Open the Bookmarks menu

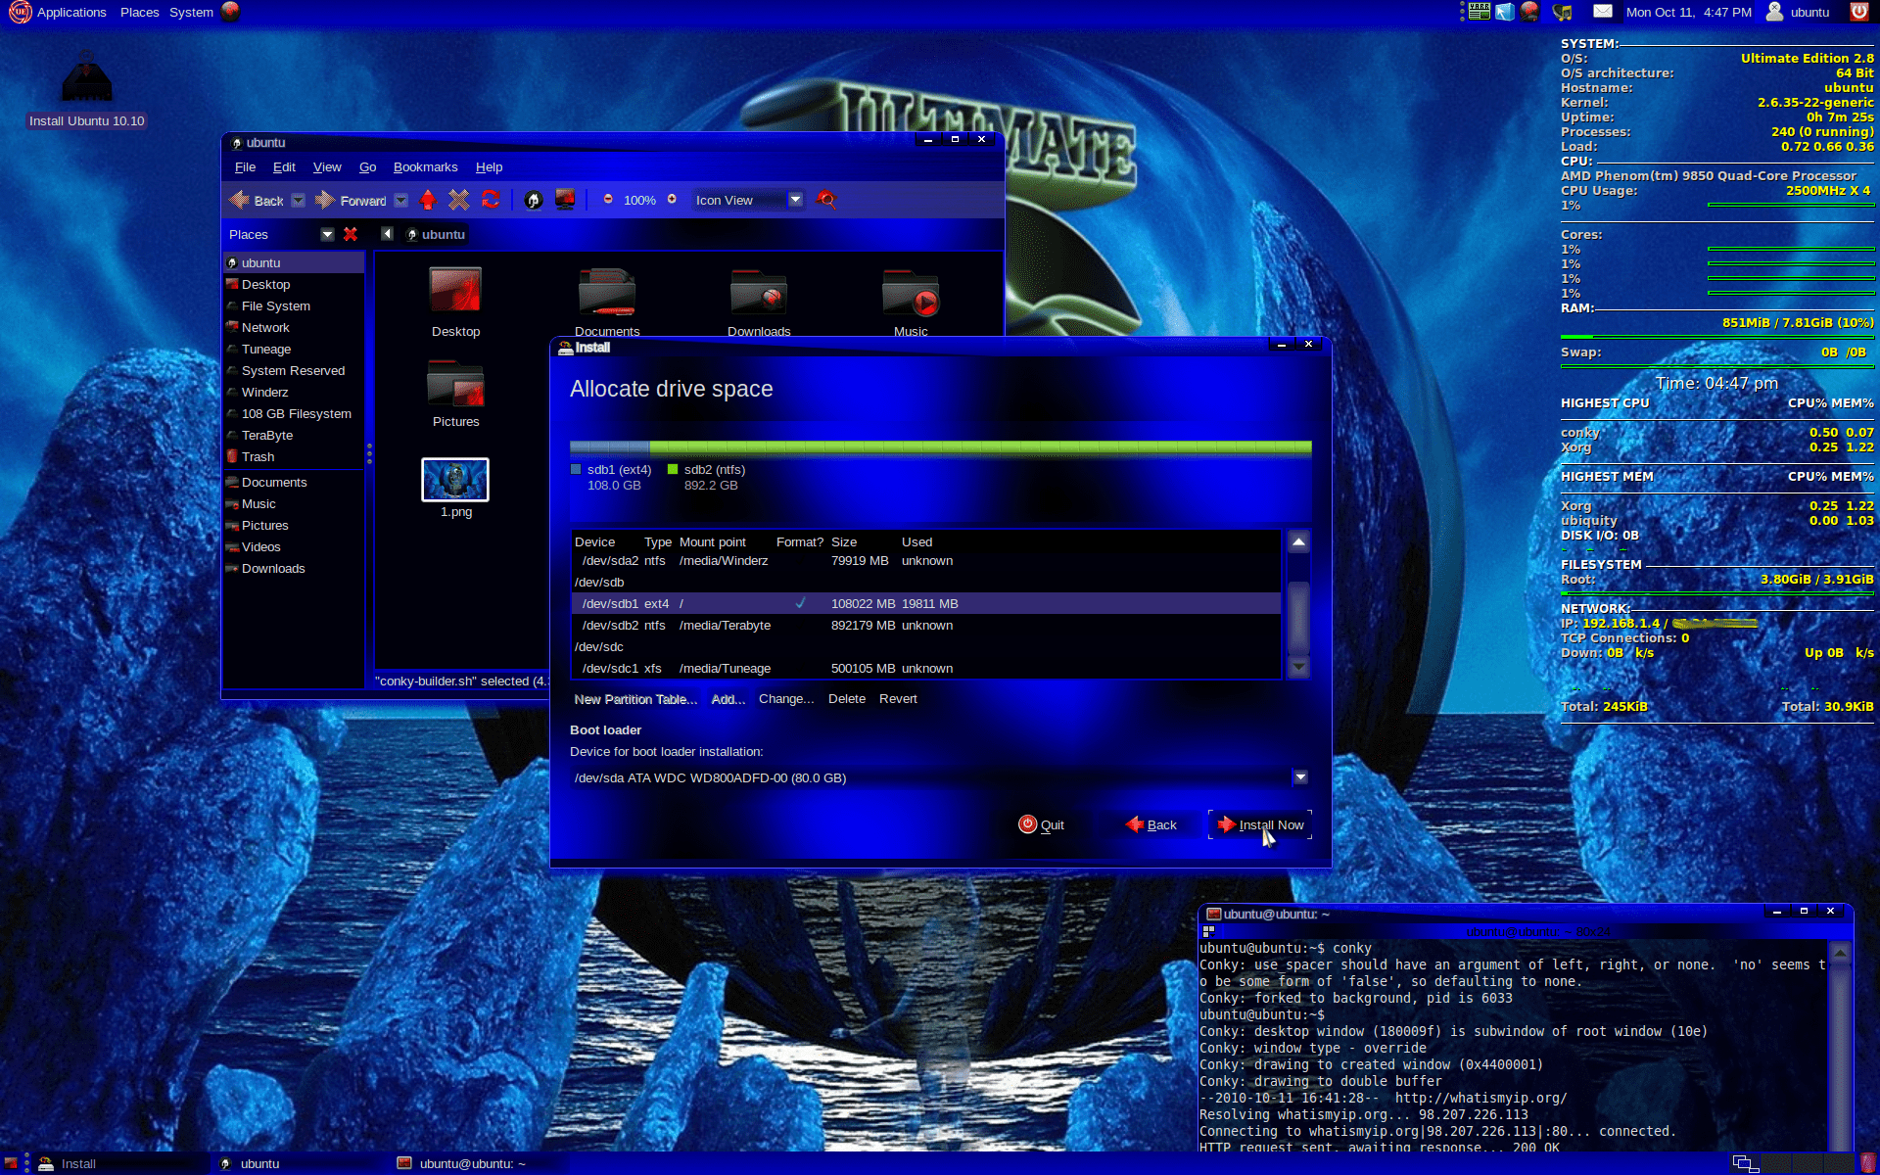425,167
